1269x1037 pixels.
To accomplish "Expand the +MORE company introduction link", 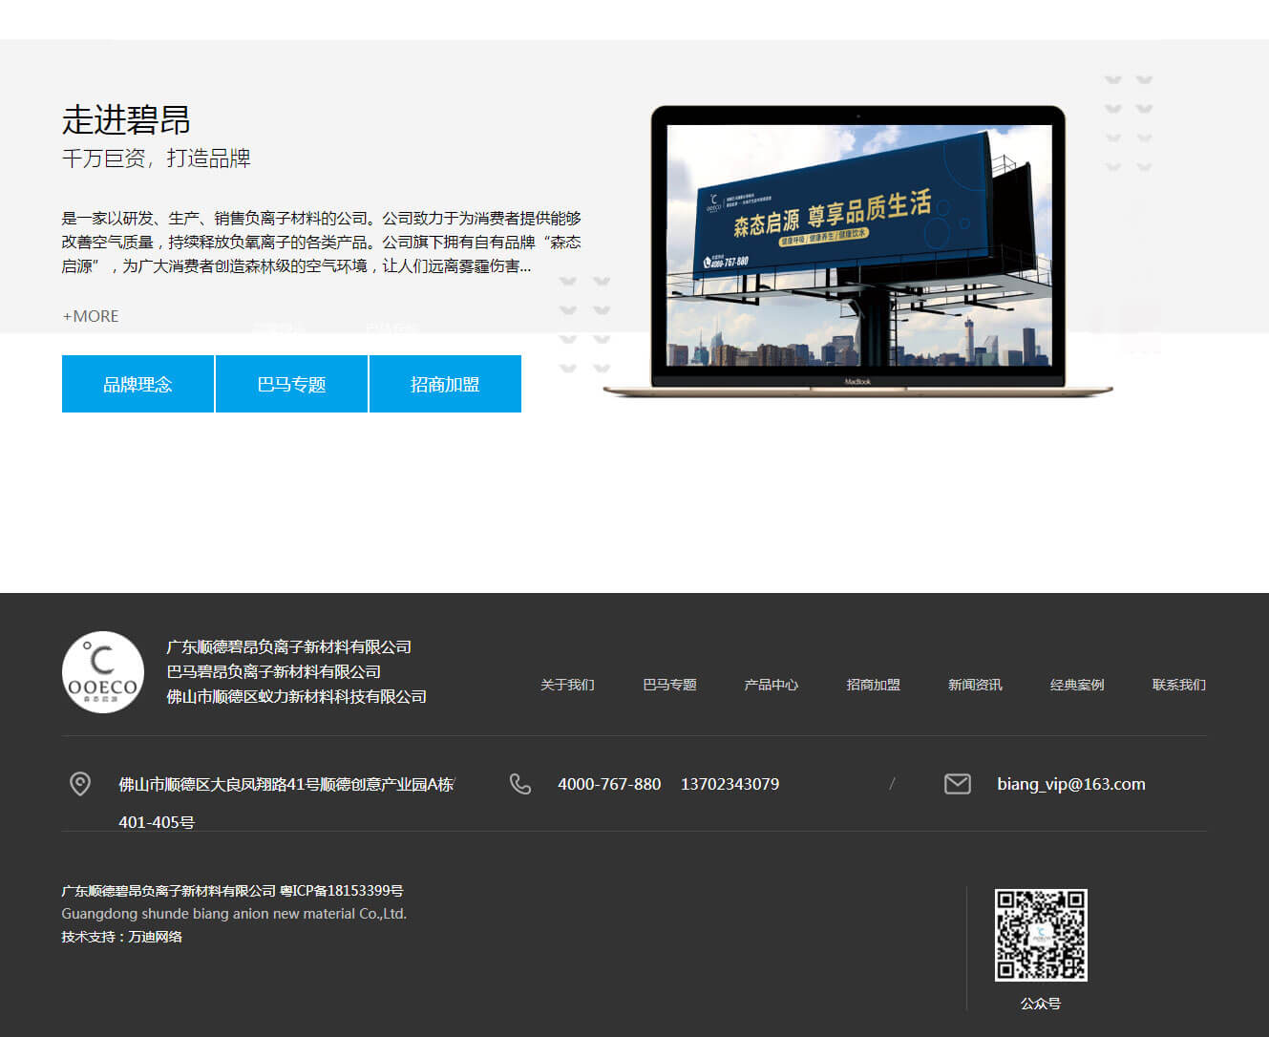I will pyautogui.click(x=91, y=316).
